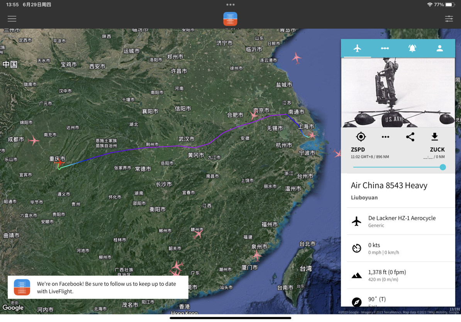
Task: Tap the speedometer icon beside 0 kts
Action: 357,248
